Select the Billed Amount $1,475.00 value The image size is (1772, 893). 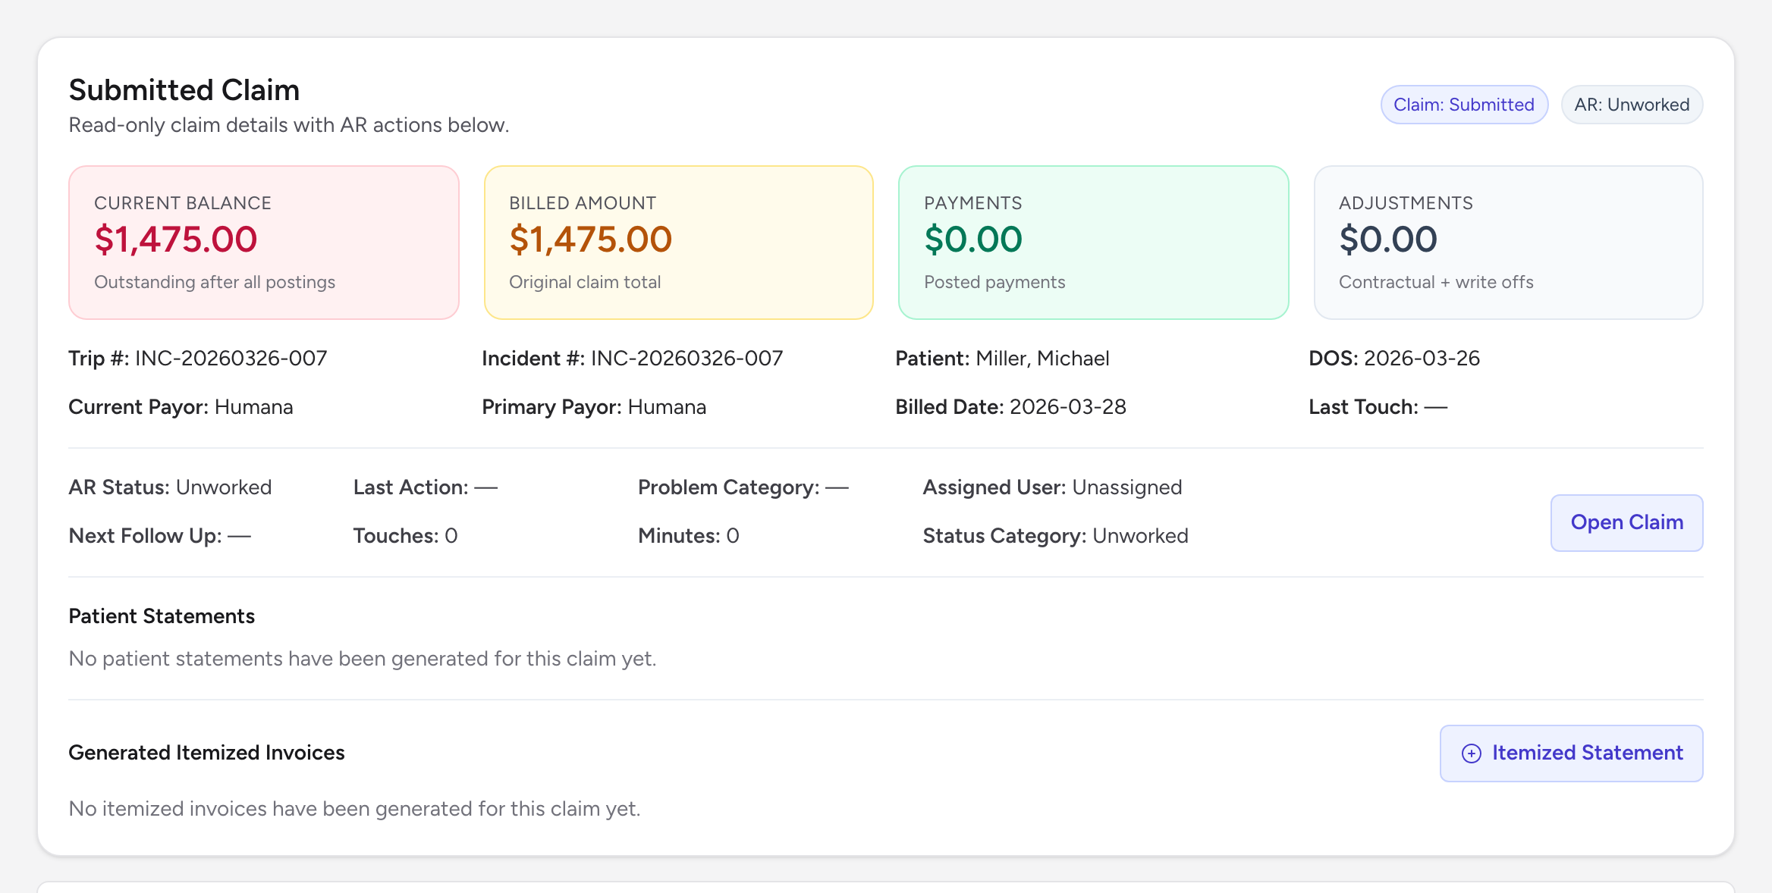[591, 240]
